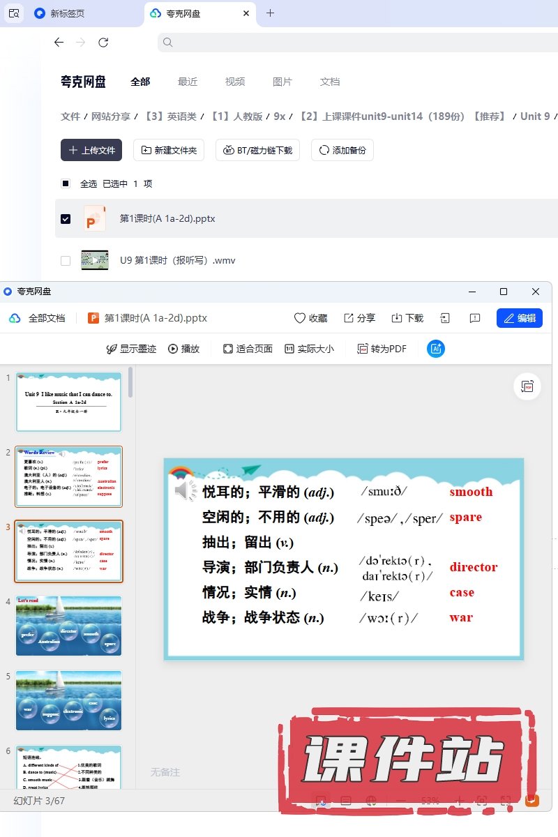The width and height of the screenshot is (558, 837).
Task: Click the slide thumbnail panel scrollbar
Action: coord(130,384)
